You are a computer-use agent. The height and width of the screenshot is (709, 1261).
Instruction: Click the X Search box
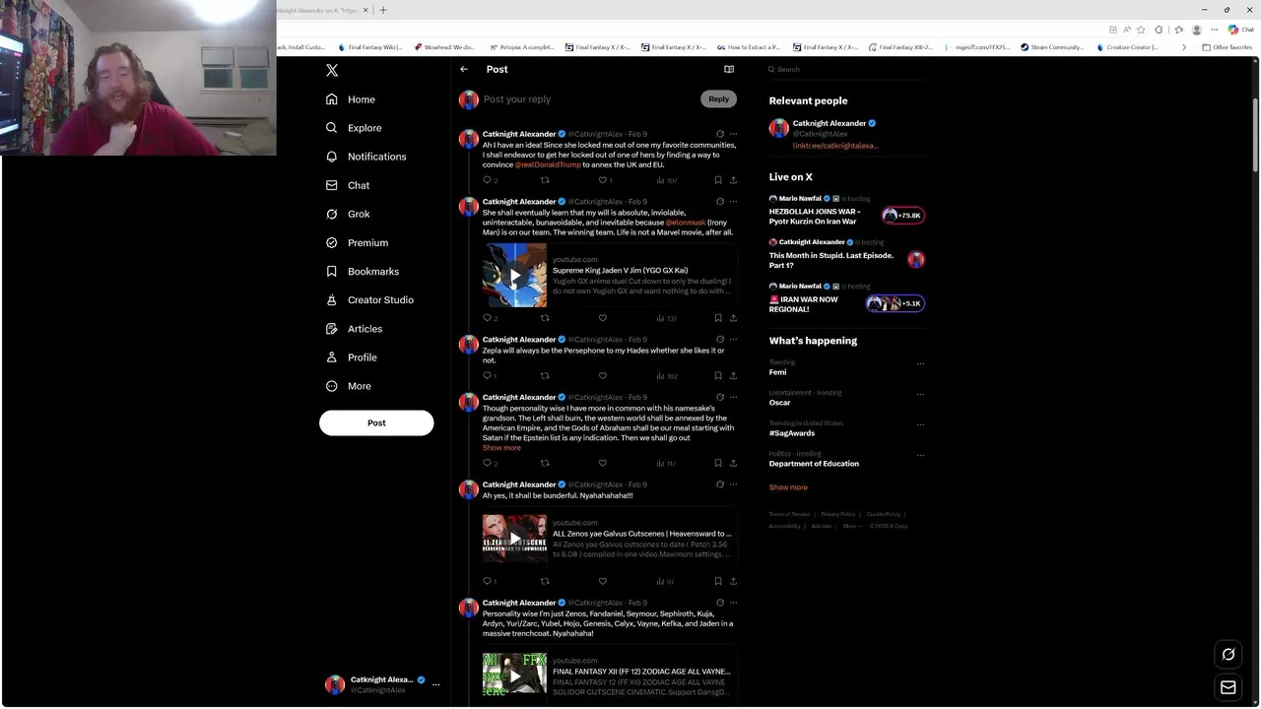point(847,69)
